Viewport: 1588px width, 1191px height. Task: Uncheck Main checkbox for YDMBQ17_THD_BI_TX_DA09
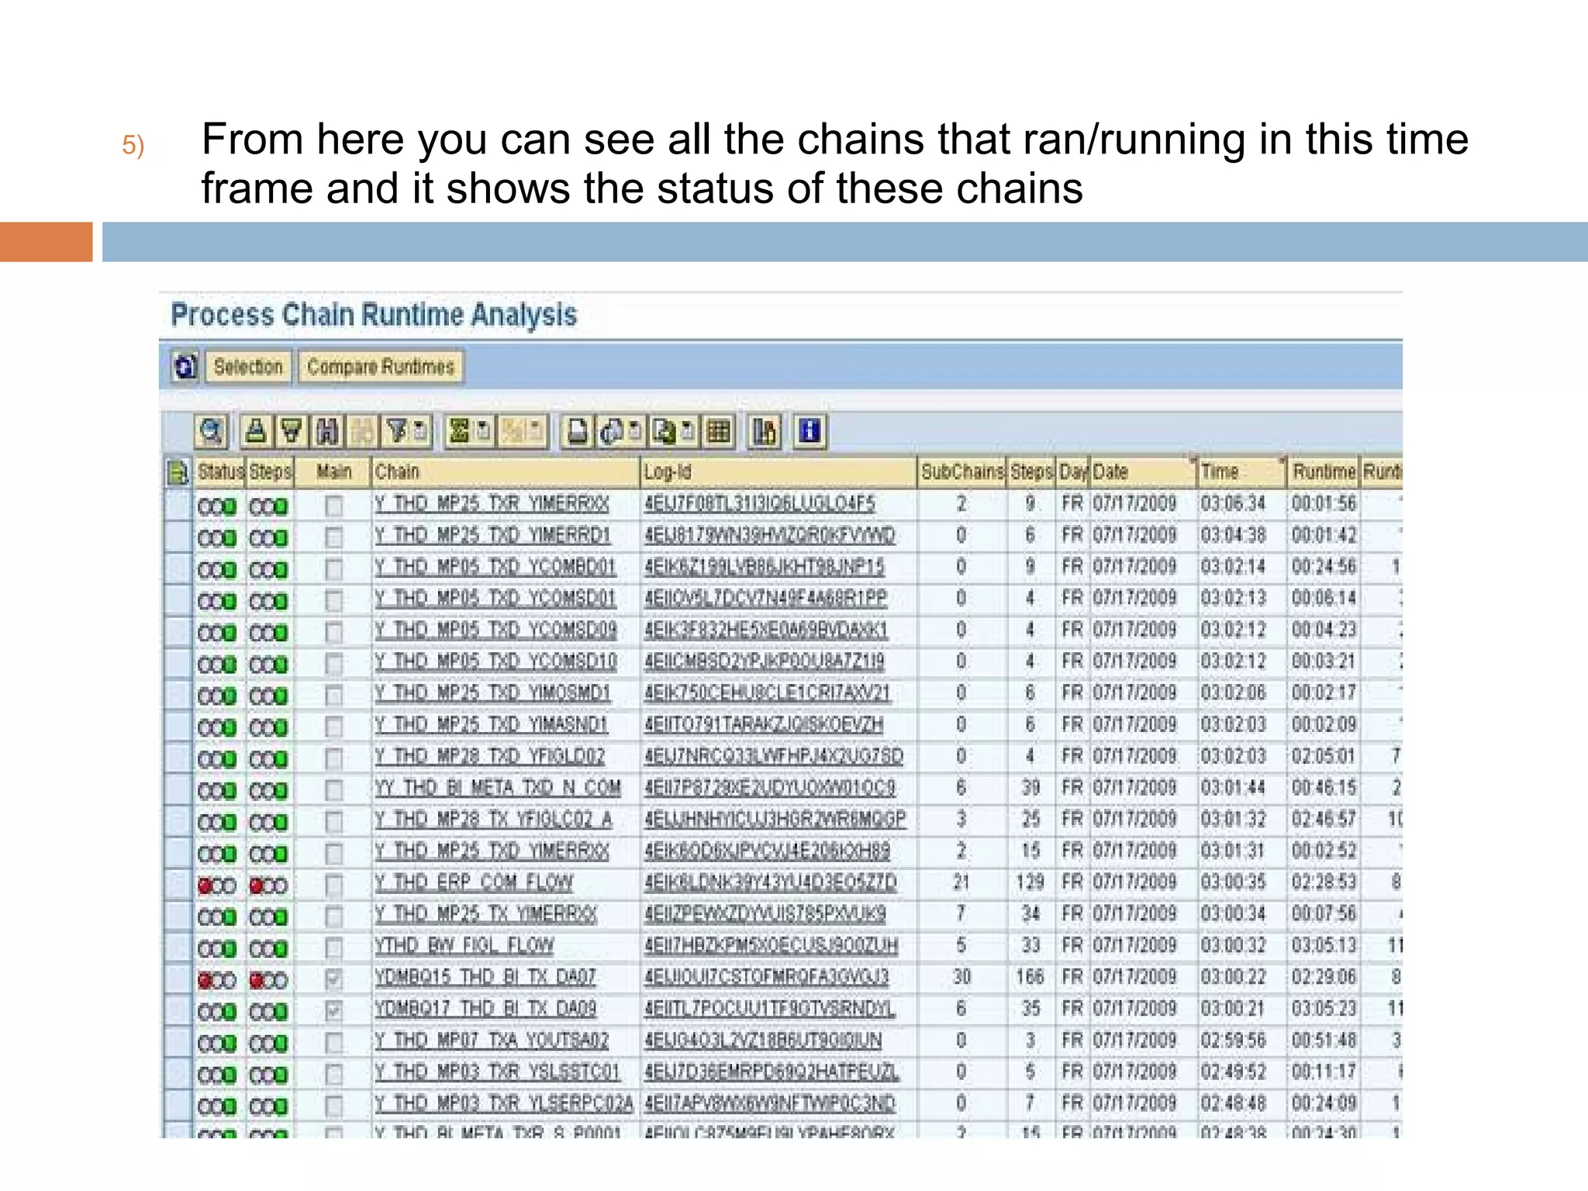coord(333,1011)
